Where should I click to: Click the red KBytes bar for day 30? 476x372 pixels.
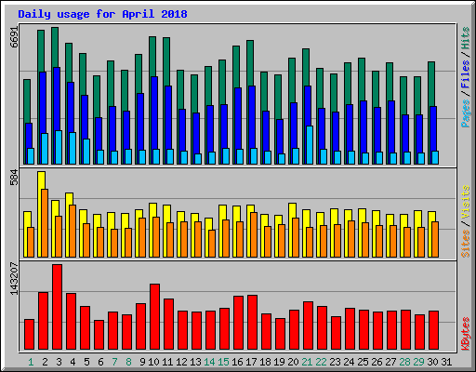point(433,330)
